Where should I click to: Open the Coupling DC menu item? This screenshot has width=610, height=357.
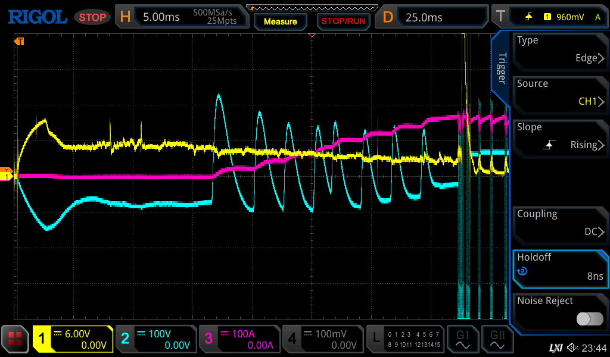coord(560,224)
